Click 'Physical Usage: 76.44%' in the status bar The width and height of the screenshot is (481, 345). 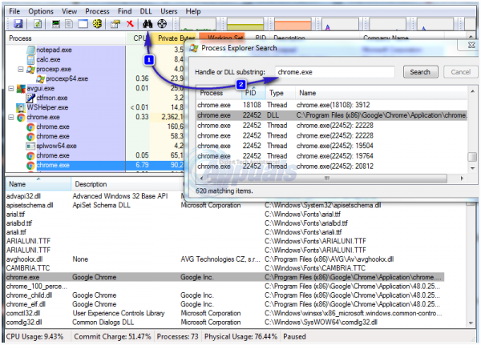(240, 337)
